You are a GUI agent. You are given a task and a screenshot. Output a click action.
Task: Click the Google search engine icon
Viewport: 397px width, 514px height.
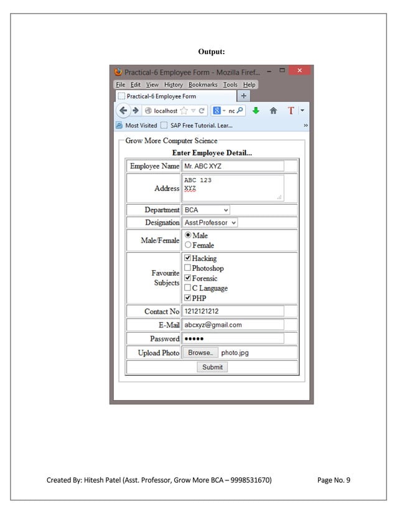tap(217, 111)
